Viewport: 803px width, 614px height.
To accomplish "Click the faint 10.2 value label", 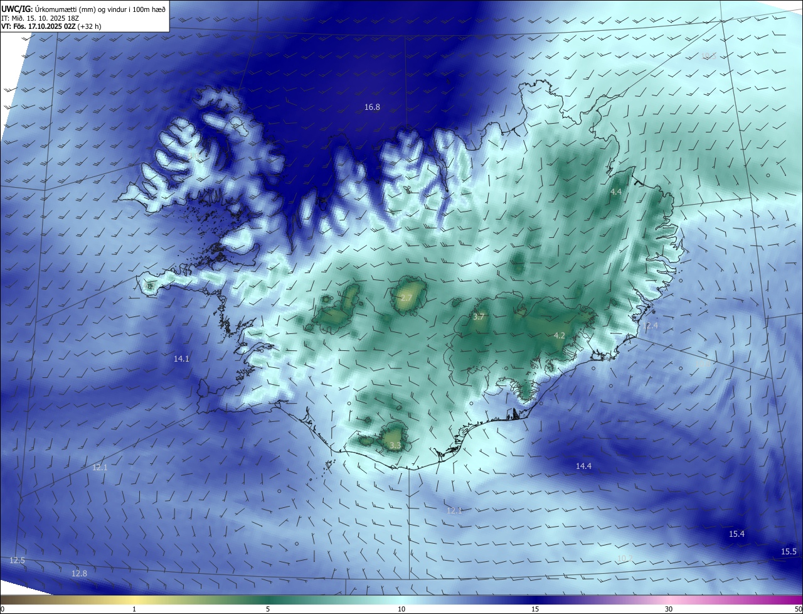I will pos(624,558).
